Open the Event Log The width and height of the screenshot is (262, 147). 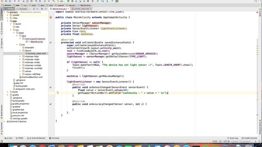click(233, 138)
